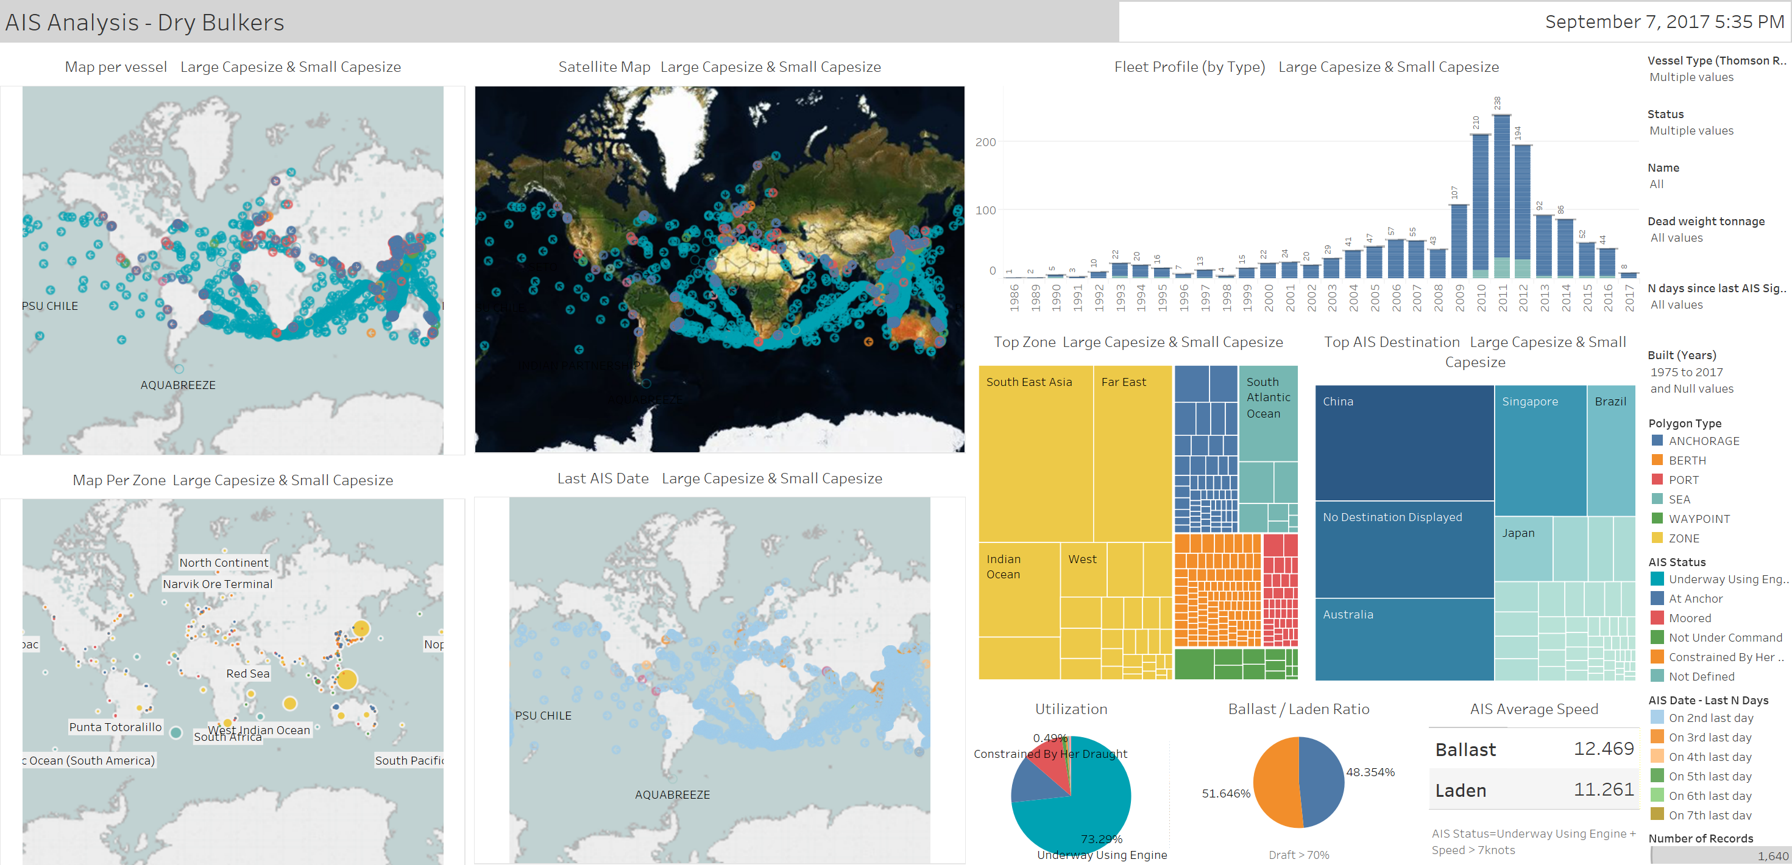Viewport: 1792px width, 865px height.
Task: Highlight Not Defined legend entry
Action: (x=1693, y=677)
